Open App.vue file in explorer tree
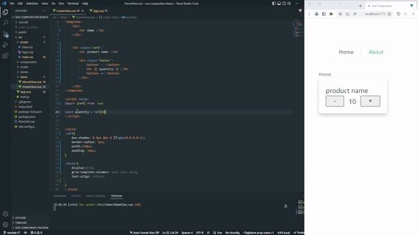The image size is (418, 235). 25,92
